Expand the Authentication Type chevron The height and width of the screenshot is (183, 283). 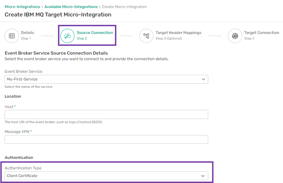pos(203,176)
